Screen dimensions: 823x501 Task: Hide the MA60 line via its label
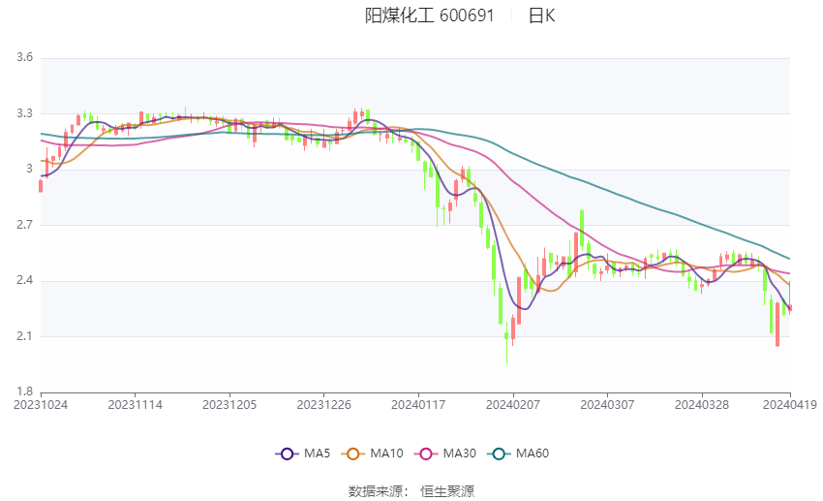point(533,454)
